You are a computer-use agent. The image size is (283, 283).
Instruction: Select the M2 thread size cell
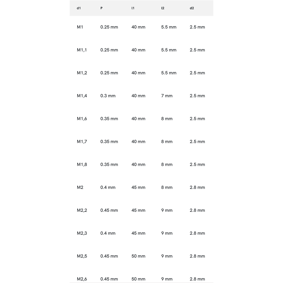pos(80,188)
